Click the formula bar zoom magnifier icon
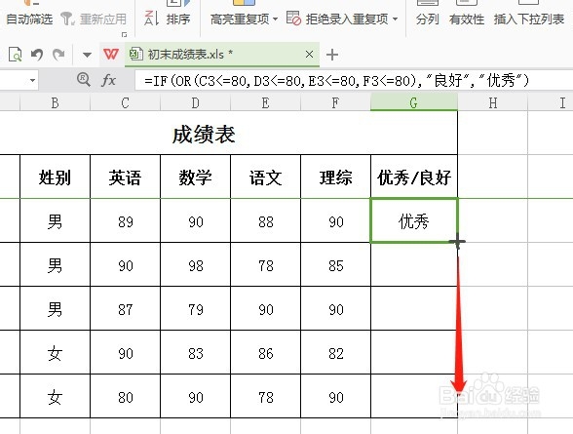Viewport: 573px width, 434px height. click(x=84, y=79)
